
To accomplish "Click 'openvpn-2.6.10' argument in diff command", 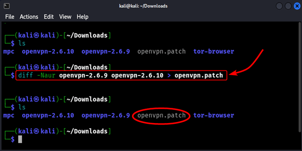I will click(137, 75).
